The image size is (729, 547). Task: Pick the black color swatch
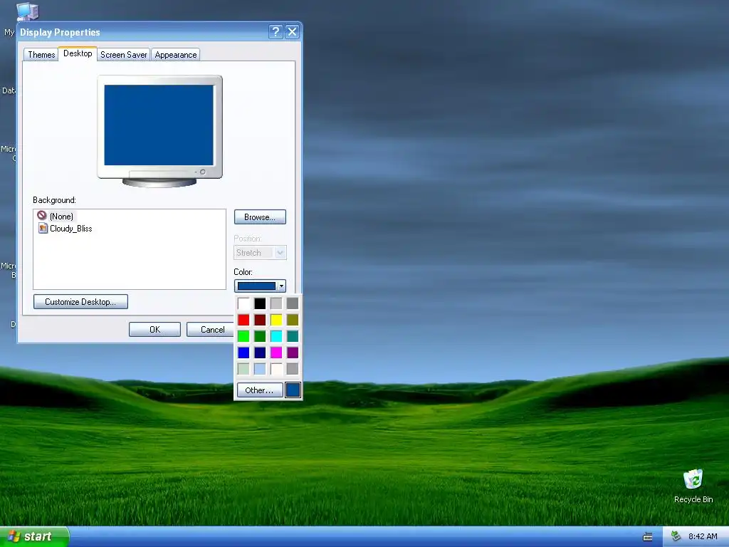260,303
